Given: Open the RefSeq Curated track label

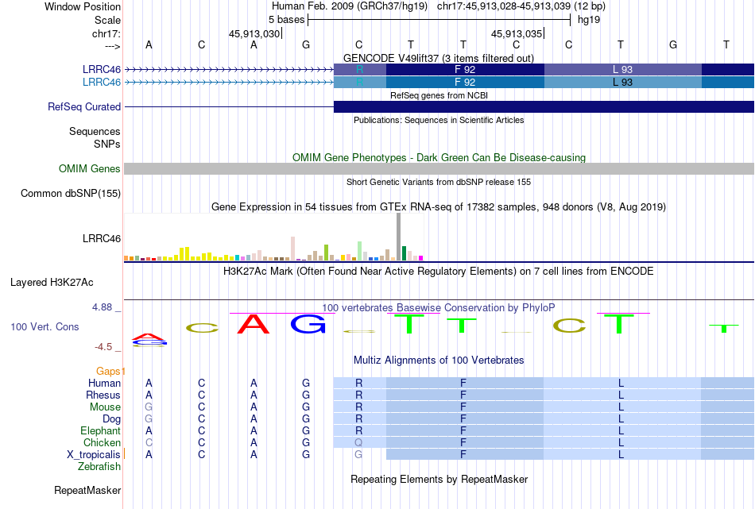Looking at the screenshot, I should (83, 107).
